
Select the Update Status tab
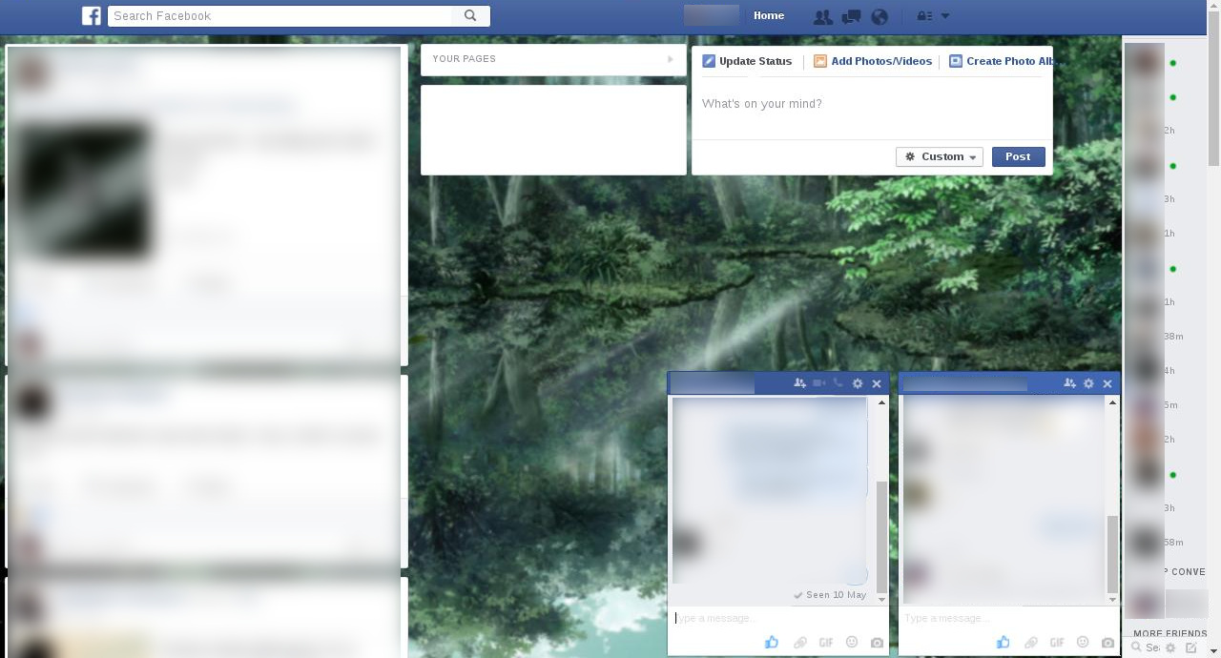point(747,61)
